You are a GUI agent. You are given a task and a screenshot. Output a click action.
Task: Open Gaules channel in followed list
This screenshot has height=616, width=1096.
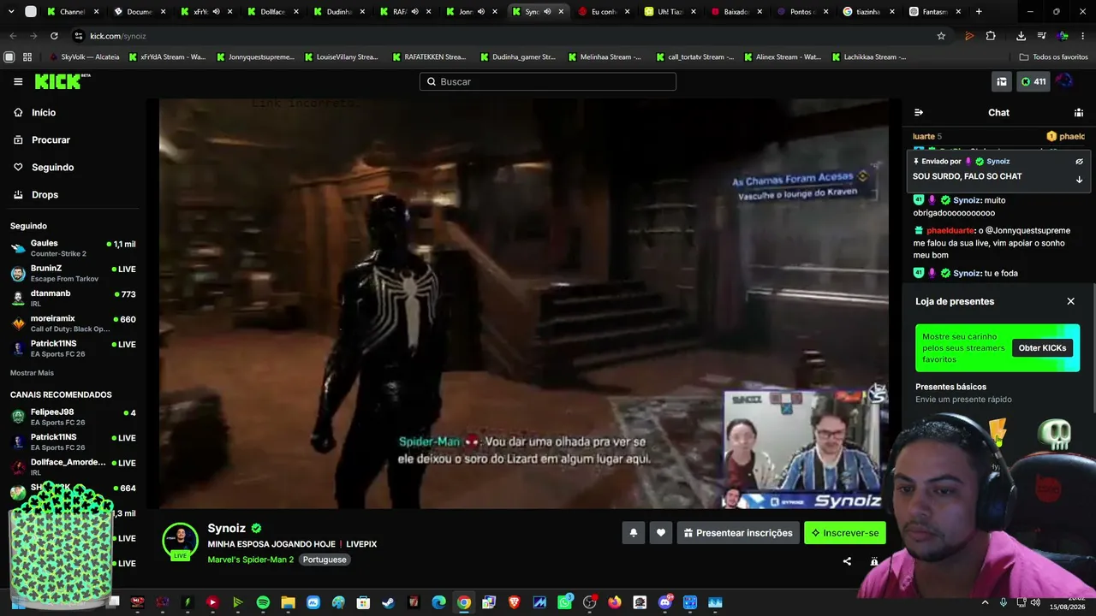click(x=74, y=248)
